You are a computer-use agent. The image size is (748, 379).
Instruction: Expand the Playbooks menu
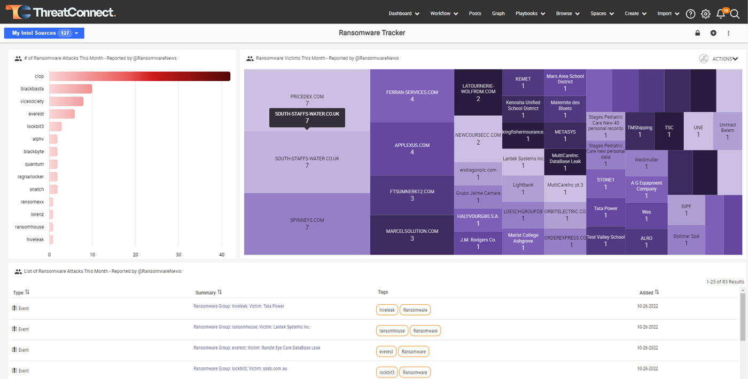(530, 14)
